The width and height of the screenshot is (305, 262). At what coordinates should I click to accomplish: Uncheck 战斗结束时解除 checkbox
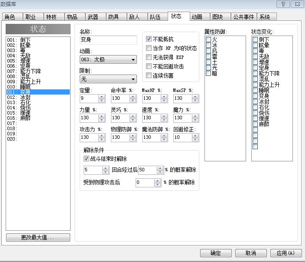(x=86, y=159)
